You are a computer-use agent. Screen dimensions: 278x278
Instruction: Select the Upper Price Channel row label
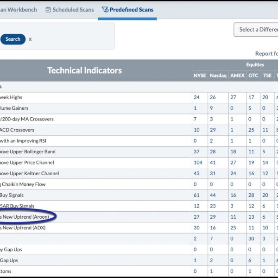click(x=27, y=163)
